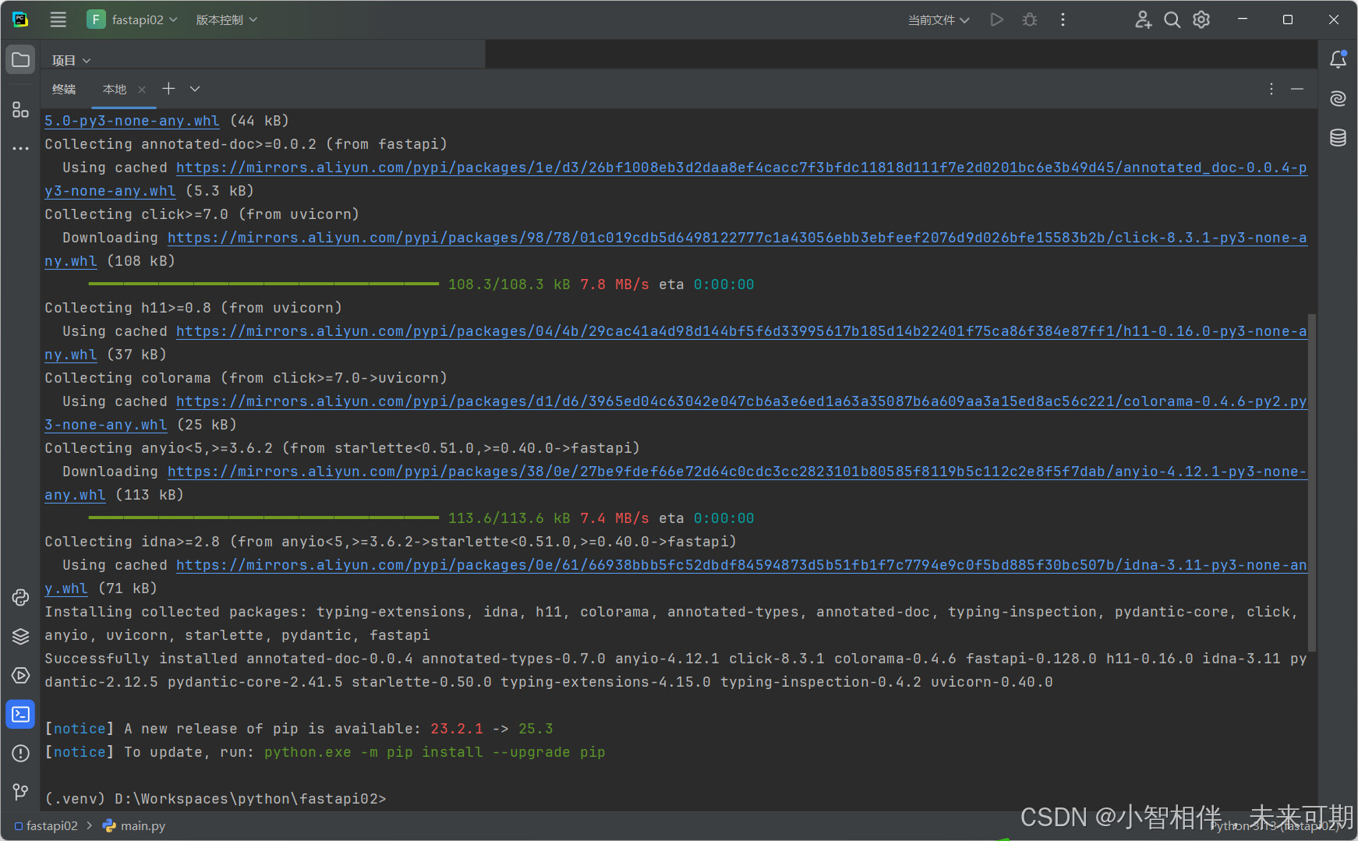Open the Git version control tool window
Image resolution: width=1358 pixels, height=841 pixels.
tap(21, 792)
